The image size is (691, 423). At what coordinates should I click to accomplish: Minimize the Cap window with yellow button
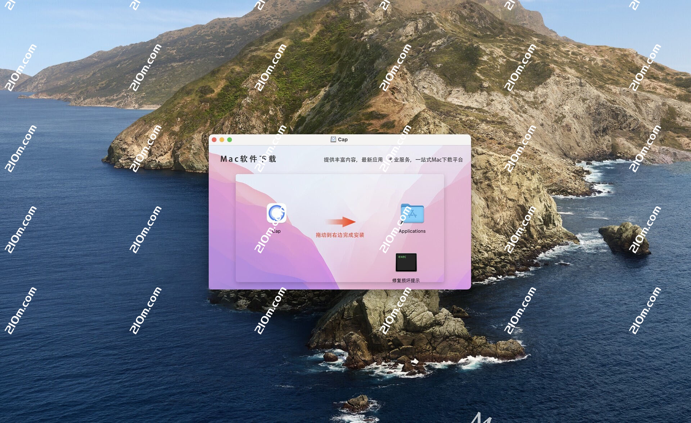tap(222, 140)
